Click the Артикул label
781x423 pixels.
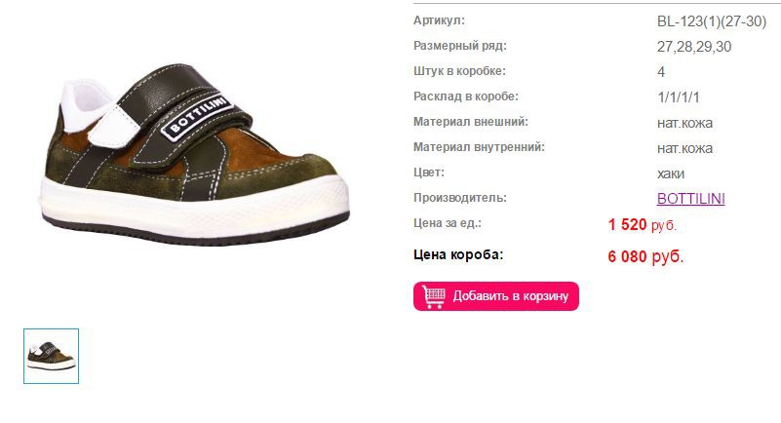pos(439,20)
